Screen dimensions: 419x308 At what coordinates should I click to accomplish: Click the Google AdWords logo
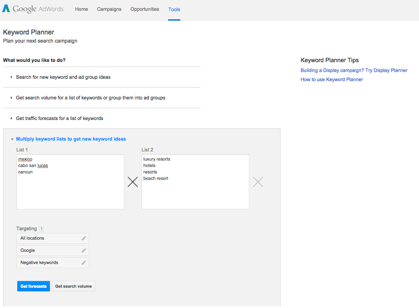[x=33, y=9]
